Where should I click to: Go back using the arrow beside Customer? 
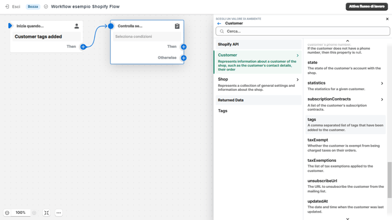coord(219,24)
